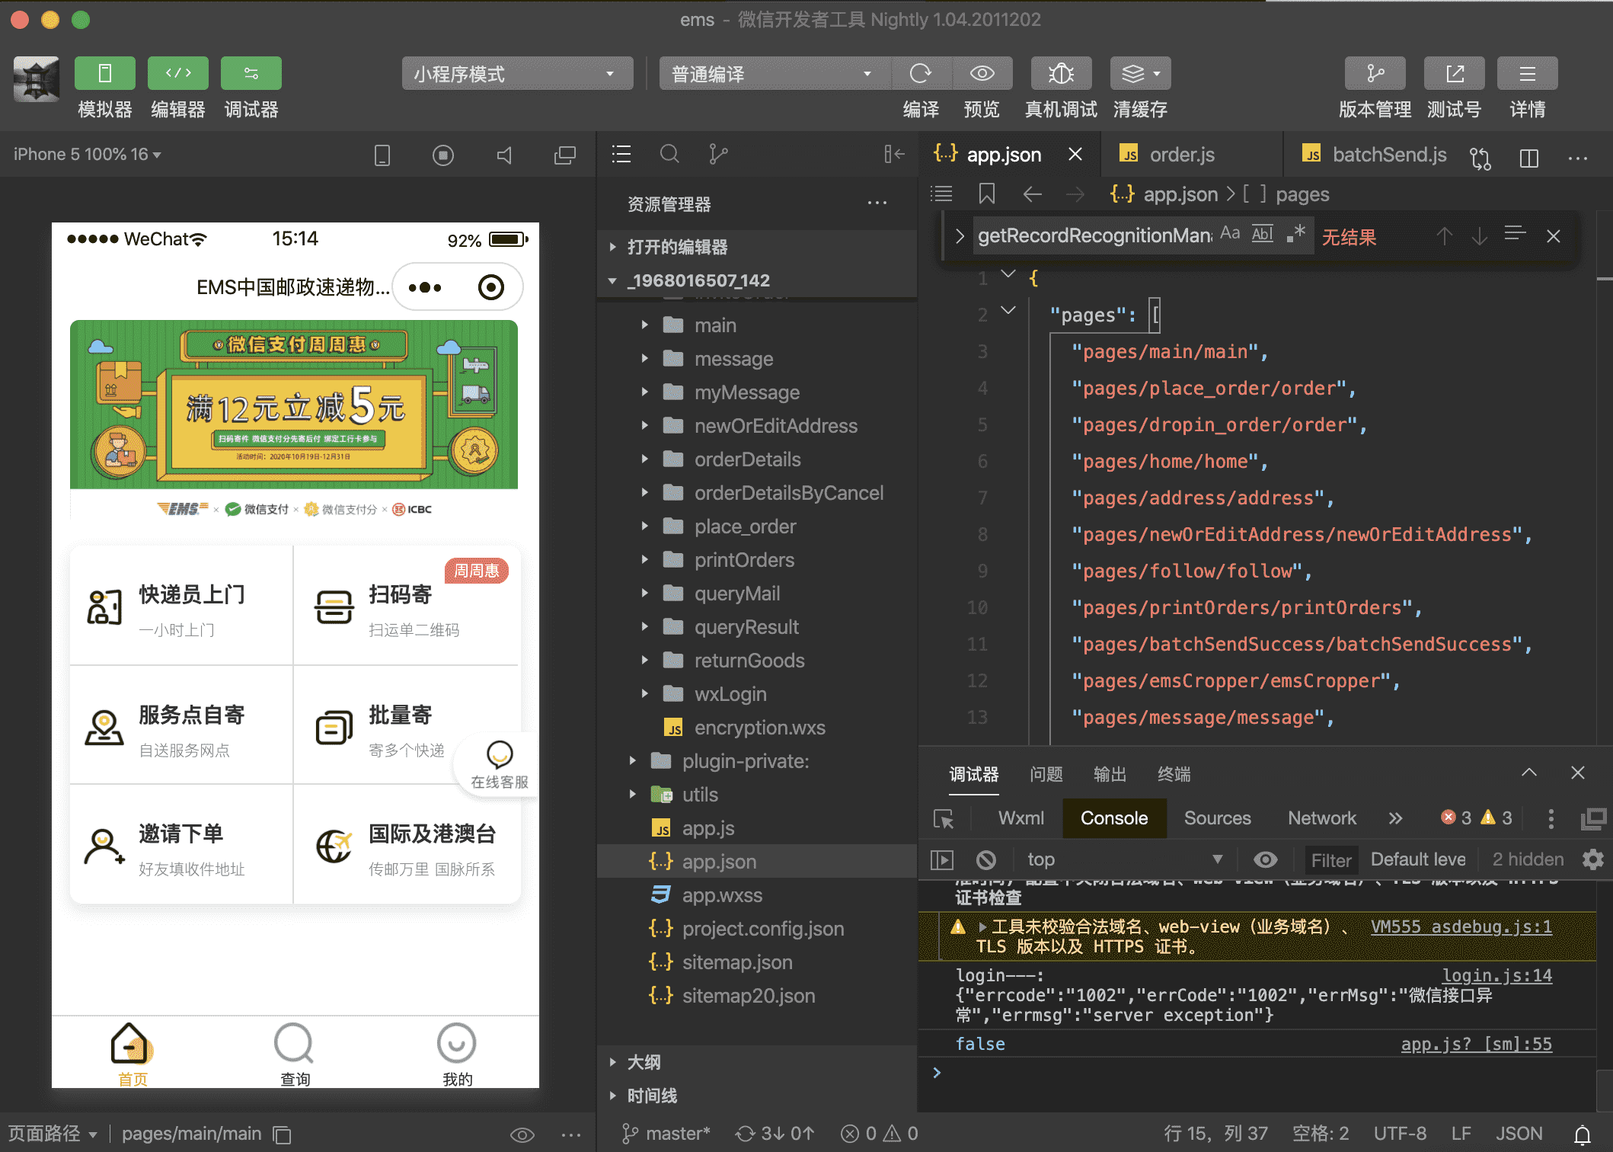Open the encryption.wxs file

[x=757, y=728]
